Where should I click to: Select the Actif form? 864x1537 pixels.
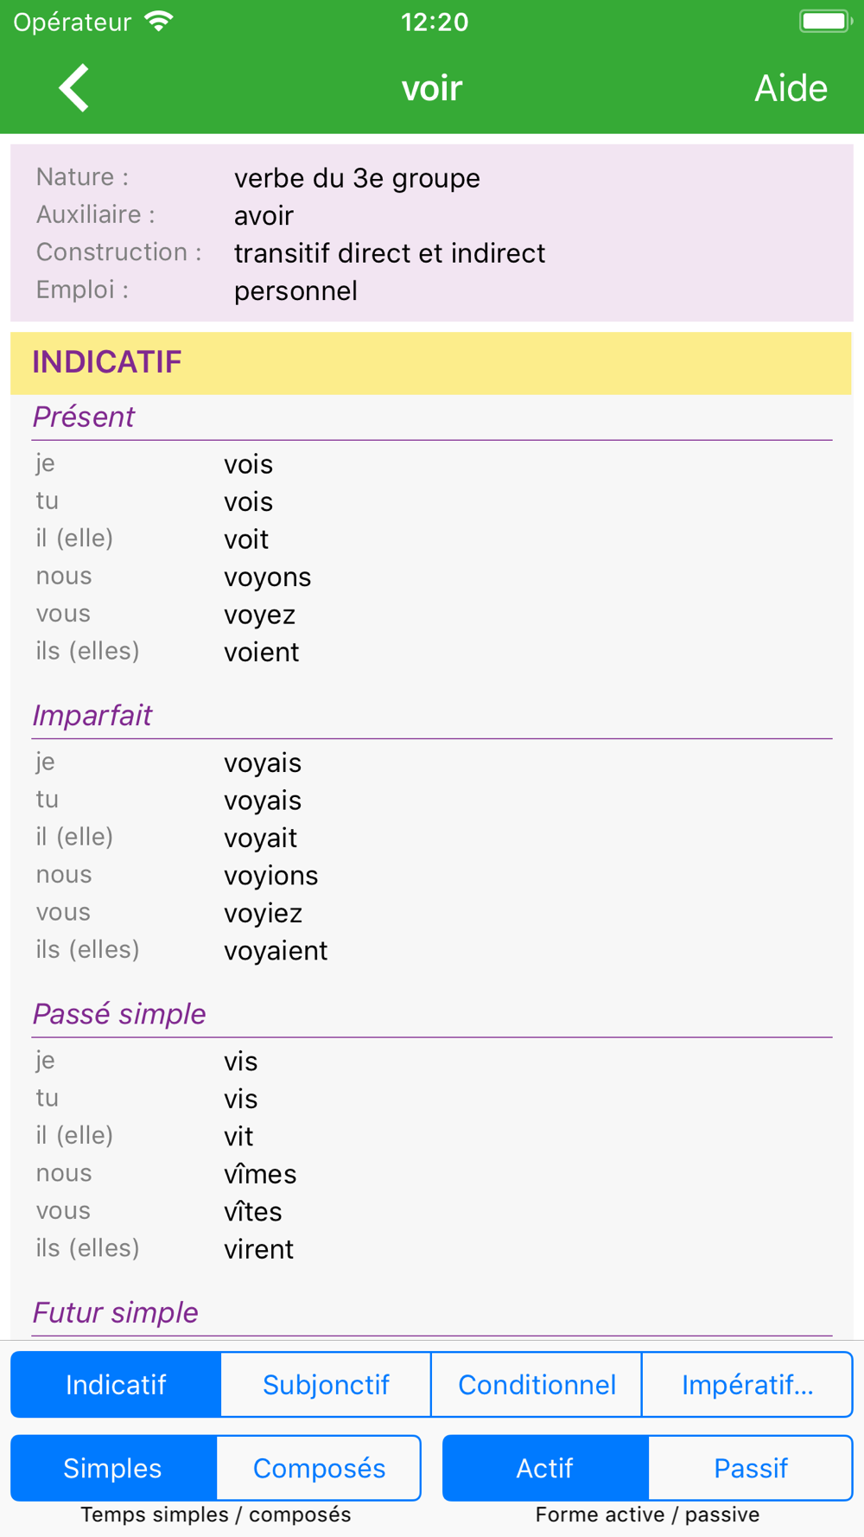545,1468
